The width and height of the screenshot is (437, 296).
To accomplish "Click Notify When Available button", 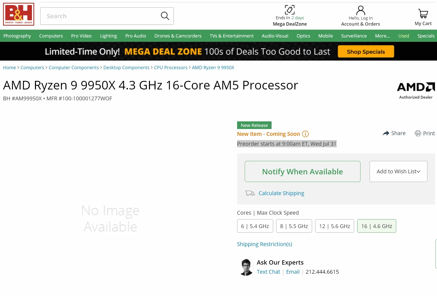I will tap(302, 171).
